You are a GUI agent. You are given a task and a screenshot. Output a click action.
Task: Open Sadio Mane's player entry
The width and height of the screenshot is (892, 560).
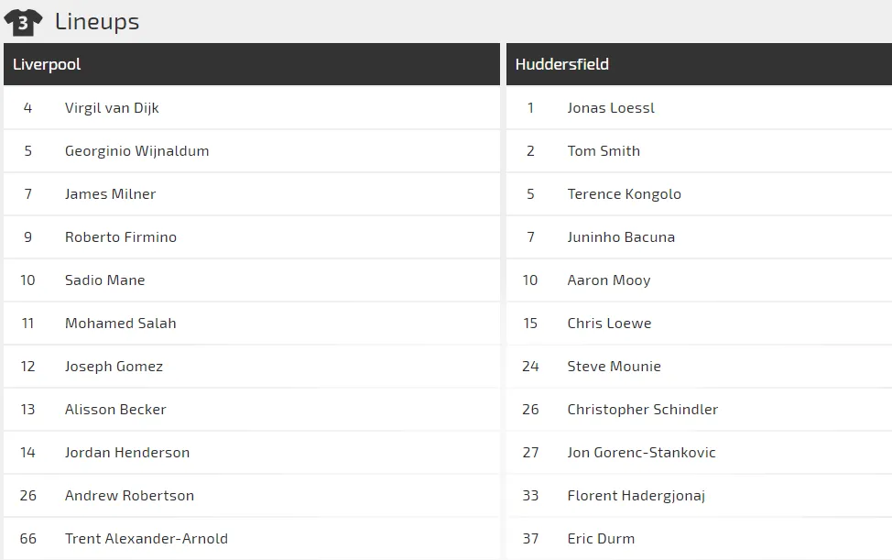point(104,280)
